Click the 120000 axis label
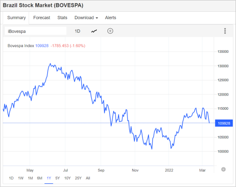 (x=223, y=95)
